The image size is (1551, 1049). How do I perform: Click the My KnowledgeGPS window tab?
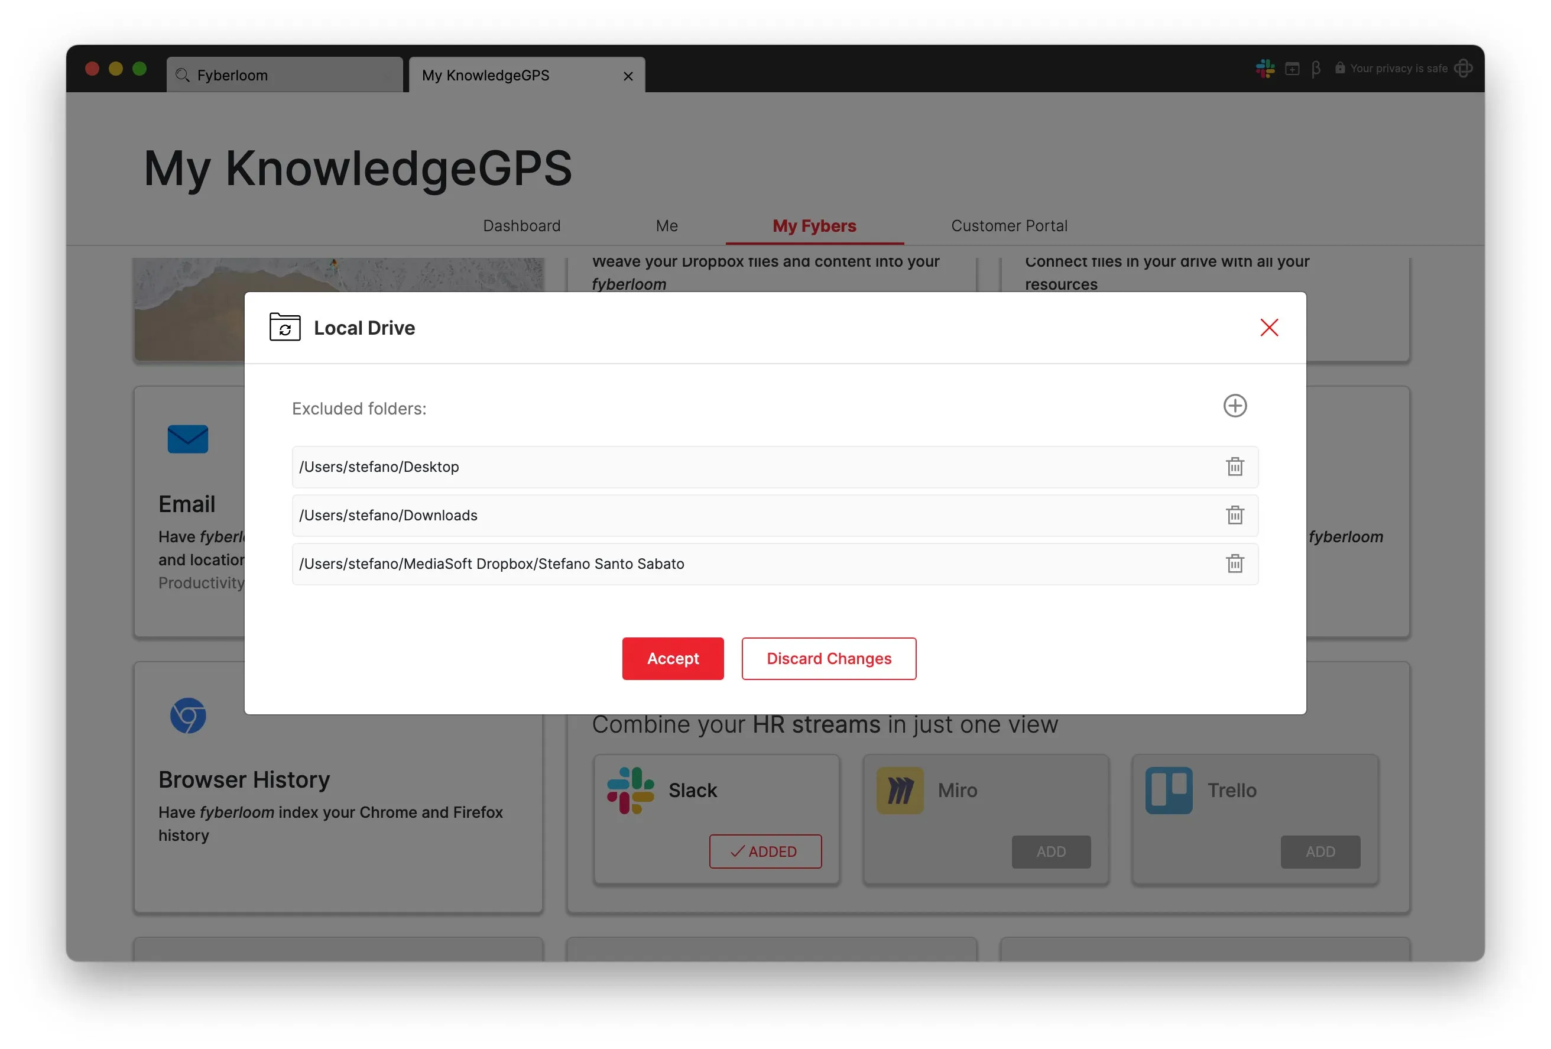pos(526,75)
